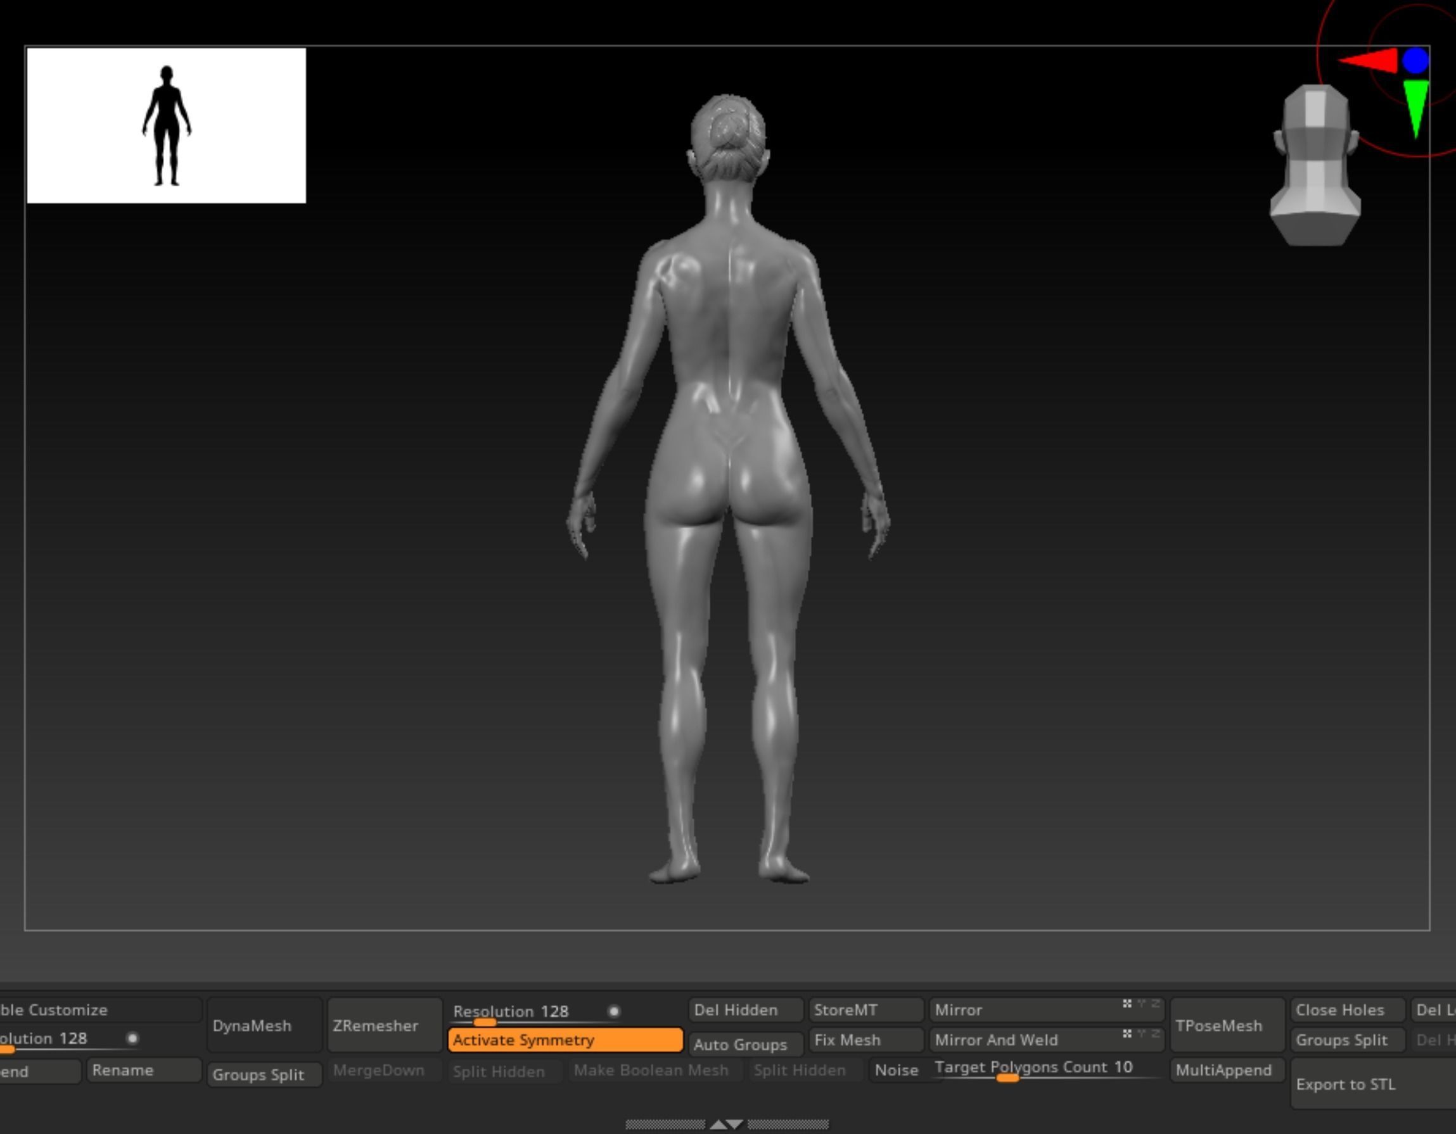Click Groups Split below DynaMesh
Viewport: 1456px width, 1134px height.
click(265, 1074)
